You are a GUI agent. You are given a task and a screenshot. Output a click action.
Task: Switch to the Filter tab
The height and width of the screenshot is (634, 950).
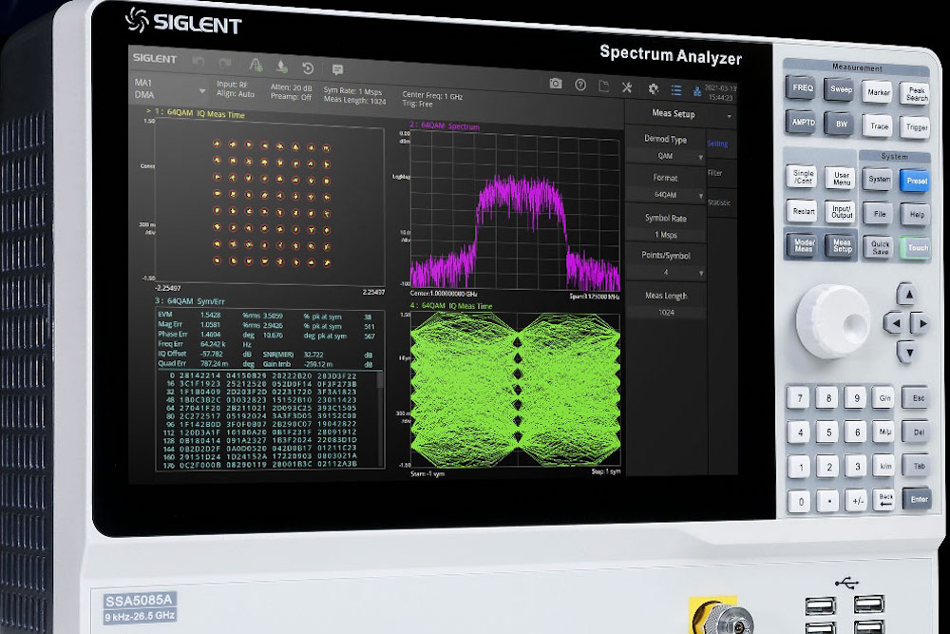coord(719,172)
